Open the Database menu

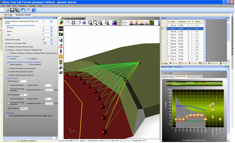(x=23, y=6)
